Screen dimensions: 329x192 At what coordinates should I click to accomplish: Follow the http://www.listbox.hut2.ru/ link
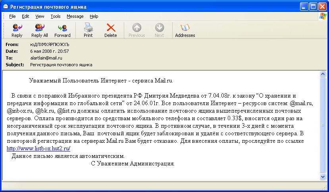[x=38, y=149]
